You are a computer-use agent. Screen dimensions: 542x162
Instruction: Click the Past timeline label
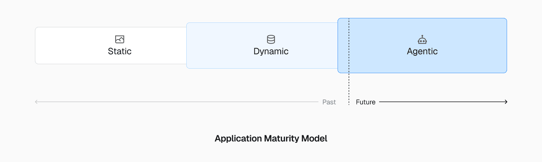(329, 102)
